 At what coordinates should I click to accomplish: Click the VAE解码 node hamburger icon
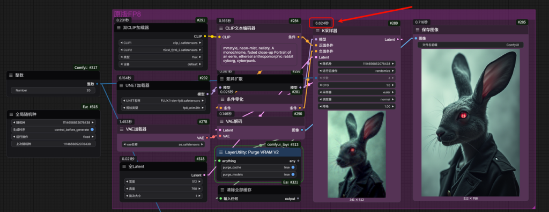[221, 122]
